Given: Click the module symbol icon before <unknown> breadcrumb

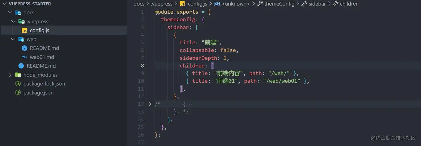Looking at the screenshot, I should pos(217,4).
